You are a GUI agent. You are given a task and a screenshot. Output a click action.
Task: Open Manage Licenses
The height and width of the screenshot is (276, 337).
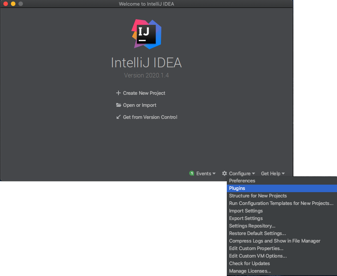[x=282, y=271]
